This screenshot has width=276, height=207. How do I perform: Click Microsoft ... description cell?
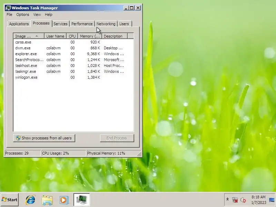point(114,60)
